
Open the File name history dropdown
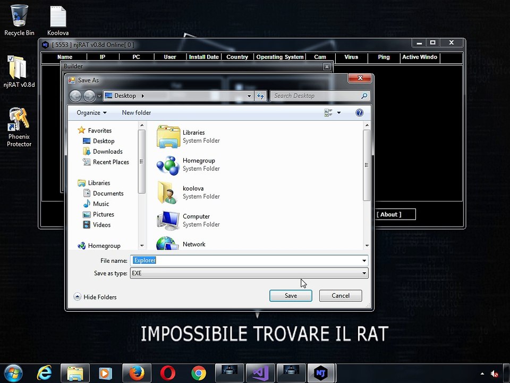tap(364, 261)
